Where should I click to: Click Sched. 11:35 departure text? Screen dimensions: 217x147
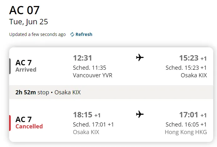point(89,68)
